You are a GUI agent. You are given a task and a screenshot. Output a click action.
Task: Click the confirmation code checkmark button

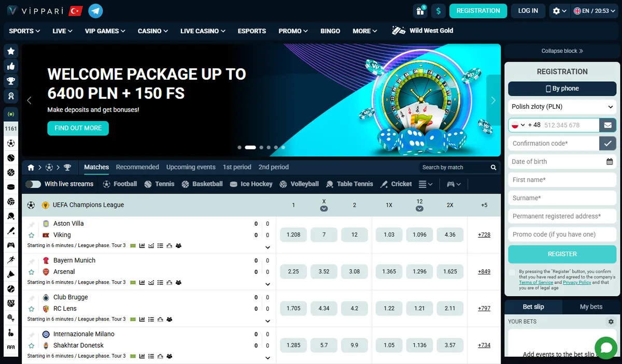pyautogui.click(x=607, y=143)
